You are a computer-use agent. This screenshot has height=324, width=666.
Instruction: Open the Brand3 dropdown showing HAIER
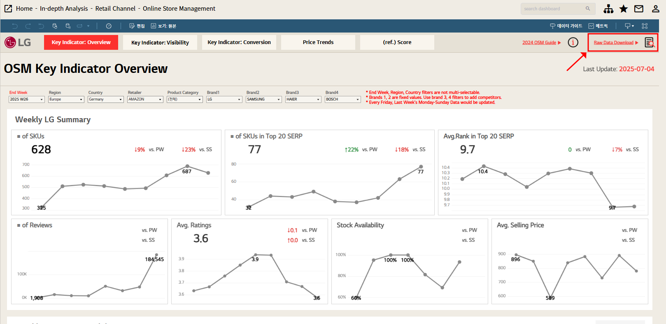pyautogui.click(x=303, y=99)
